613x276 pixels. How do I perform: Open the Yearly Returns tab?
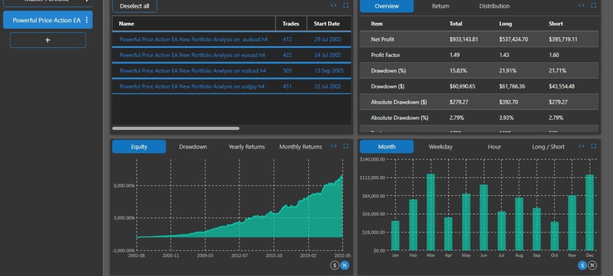click(247, 147)
